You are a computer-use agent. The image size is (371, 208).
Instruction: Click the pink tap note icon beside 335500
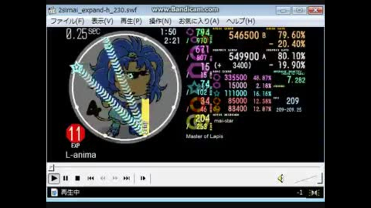[216, 77]
